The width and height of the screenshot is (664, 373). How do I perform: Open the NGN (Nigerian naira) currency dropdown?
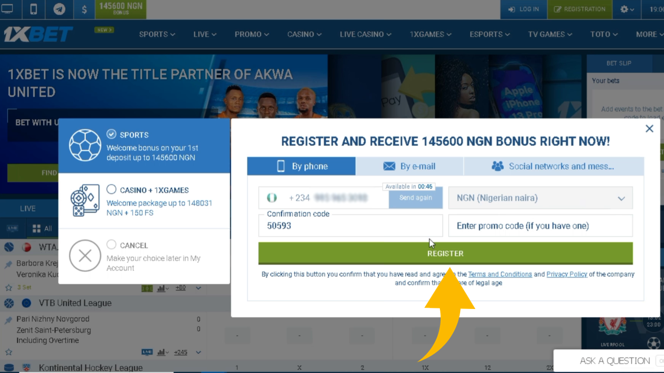click(540, 198)
